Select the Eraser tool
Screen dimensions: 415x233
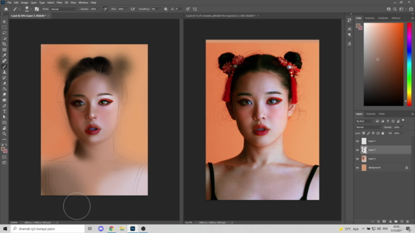(5, 83)
